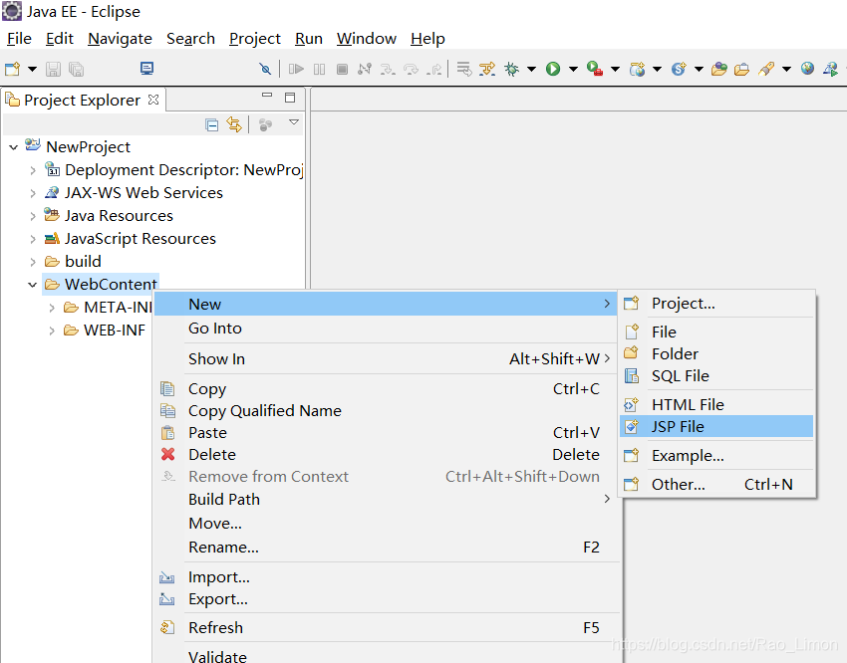
Task: Click the New Server icon
Action: pyautogui.click(x=637, y=69)
